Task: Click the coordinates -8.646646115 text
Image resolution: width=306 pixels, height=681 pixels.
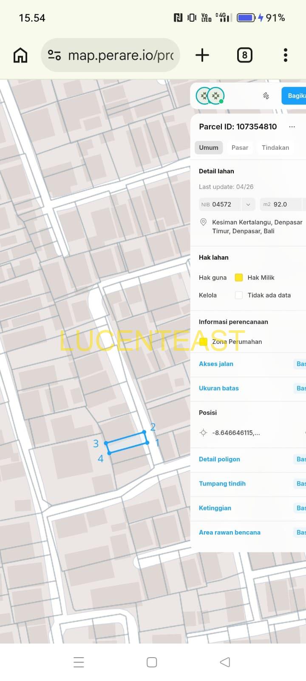Action: (x=236, y=433)
